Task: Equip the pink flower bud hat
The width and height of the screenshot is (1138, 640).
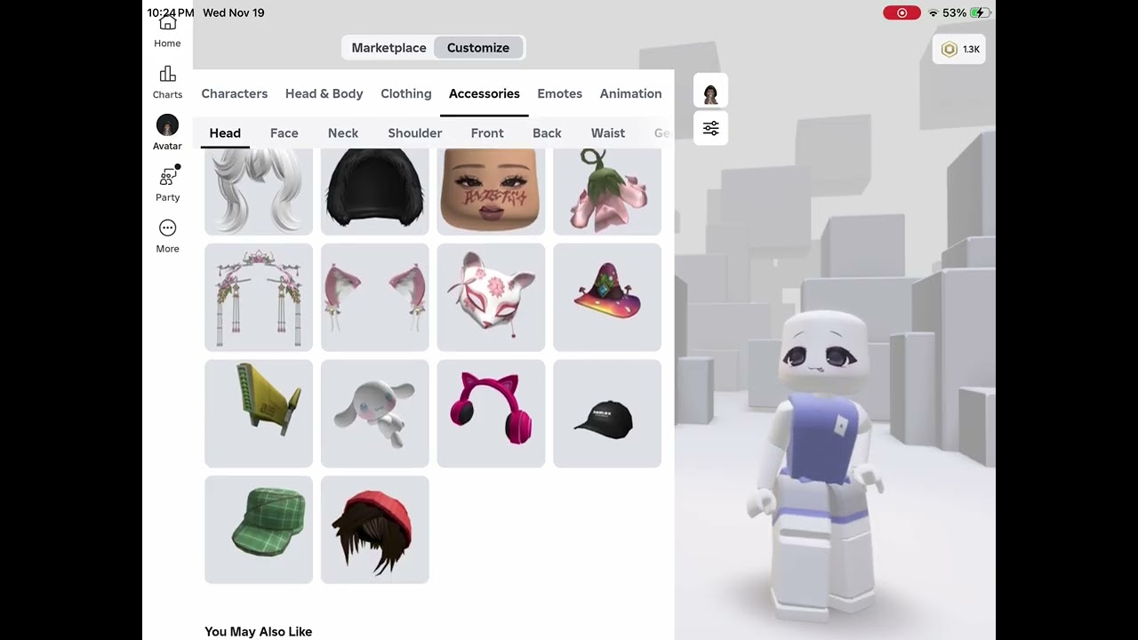Action: click(x=607, y=191)
